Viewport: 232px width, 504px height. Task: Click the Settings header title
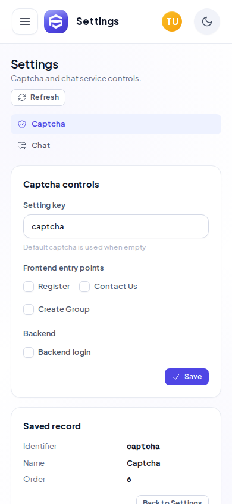98,21
